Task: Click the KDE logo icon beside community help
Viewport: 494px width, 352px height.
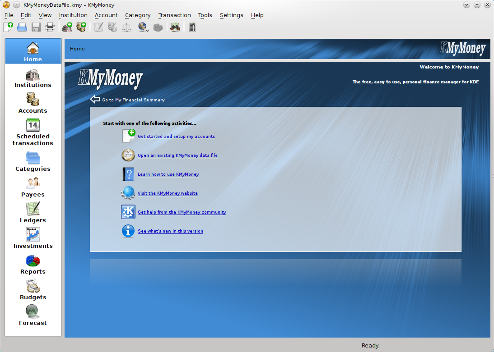Action: point(128,212)
